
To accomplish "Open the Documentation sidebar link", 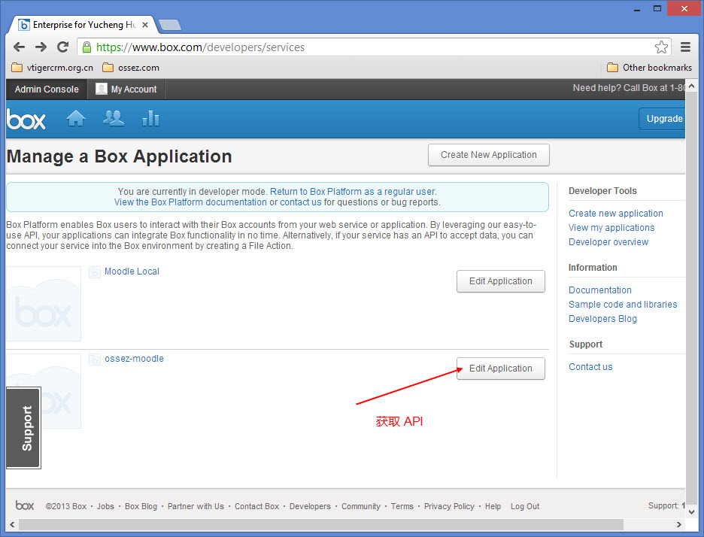I will (x=600, y=290).
